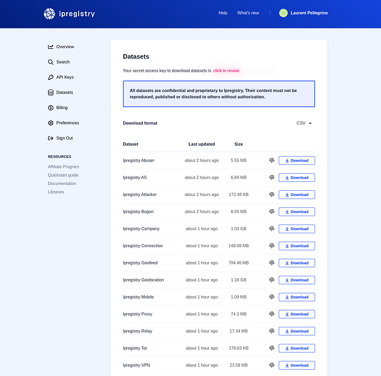Image resolution: width=381 pixels, height=376 pixels.
Task: Download the Ipregistry Connection dataset
Action: tap(297, 246)
